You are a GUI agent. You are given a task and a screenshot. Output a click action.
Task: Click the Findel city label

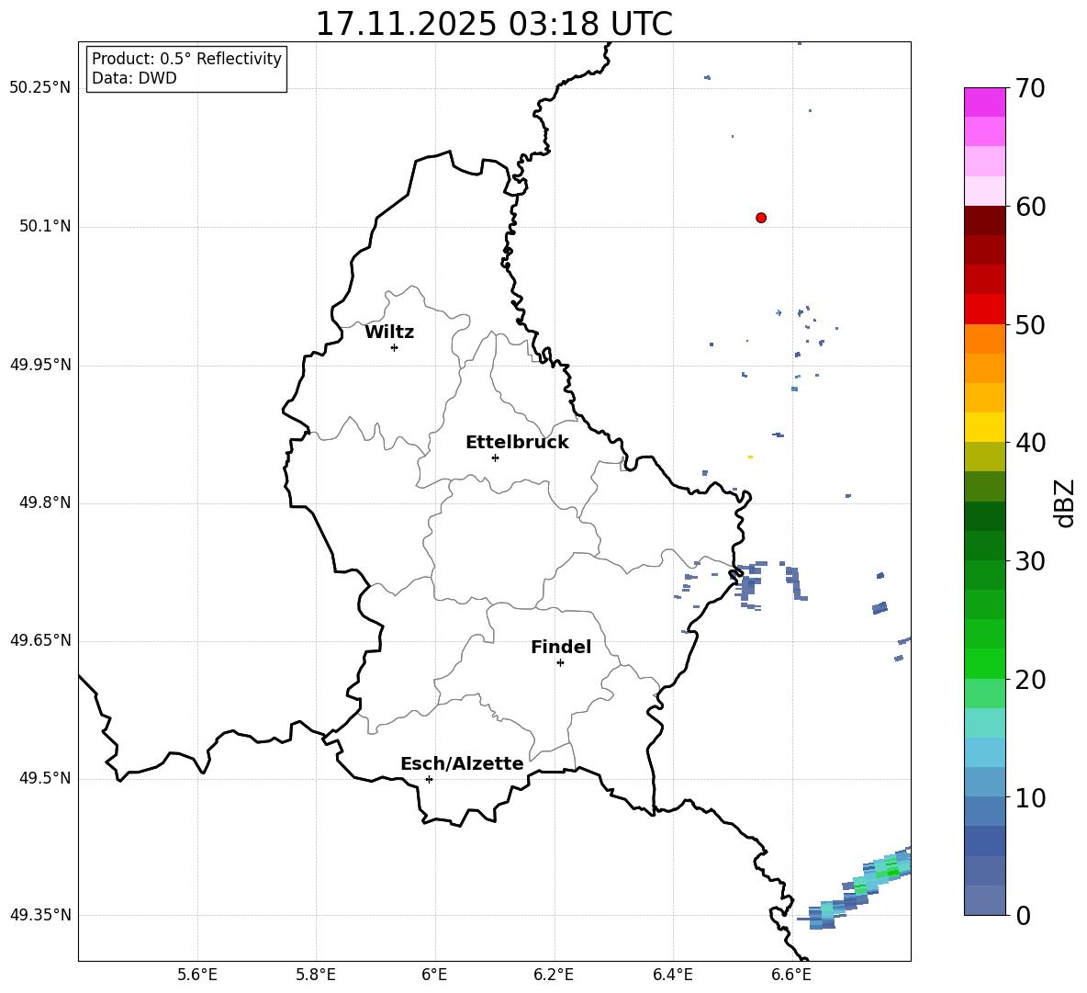[x=561, y=647]
